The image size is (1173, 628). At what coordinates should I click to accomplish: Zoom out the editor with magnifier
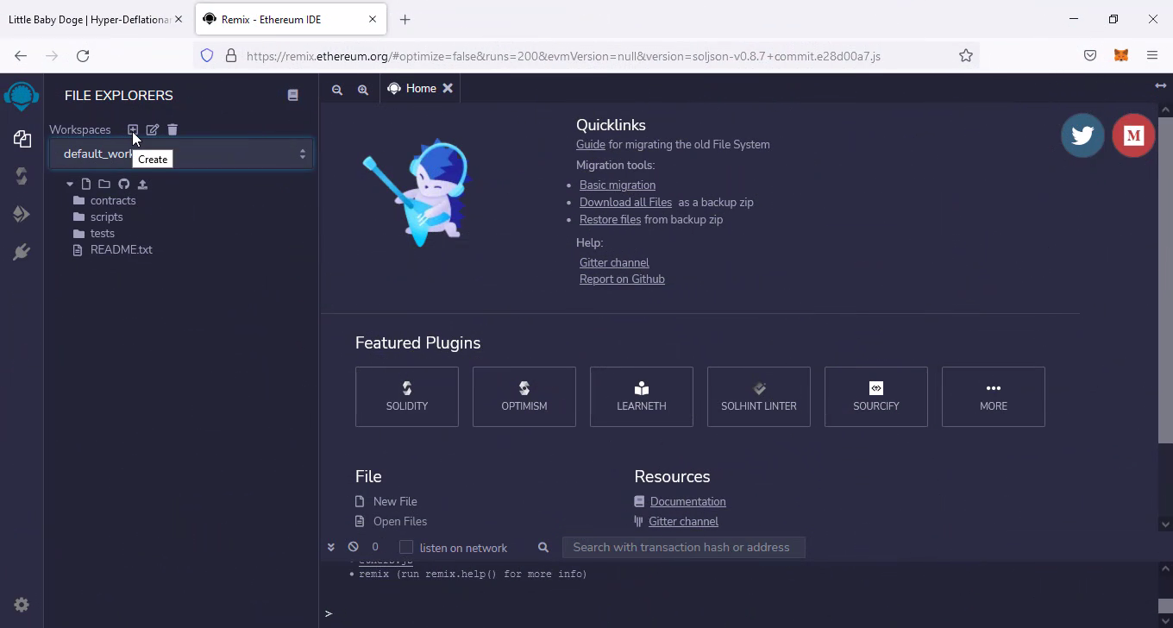click(337, 89)
